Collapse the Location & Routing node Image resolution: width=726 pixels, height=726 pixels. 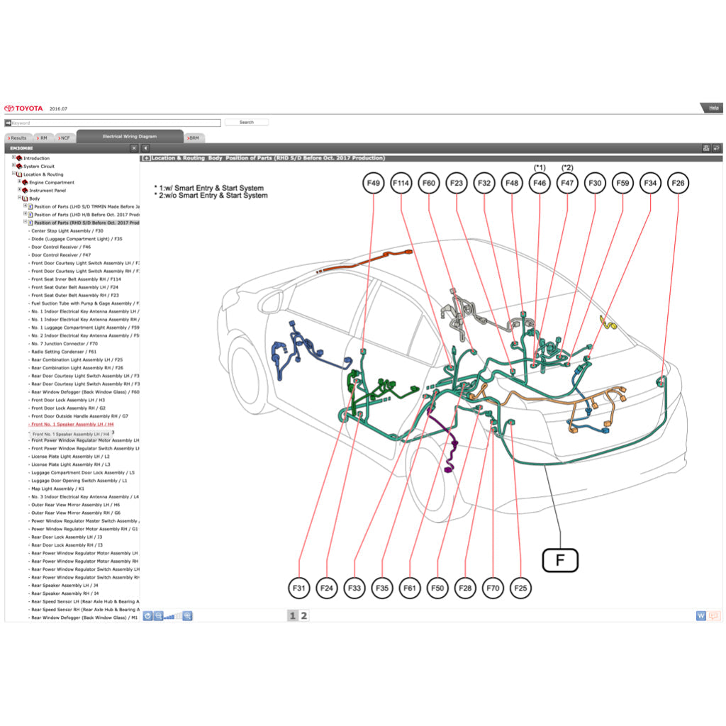(13, 174)
